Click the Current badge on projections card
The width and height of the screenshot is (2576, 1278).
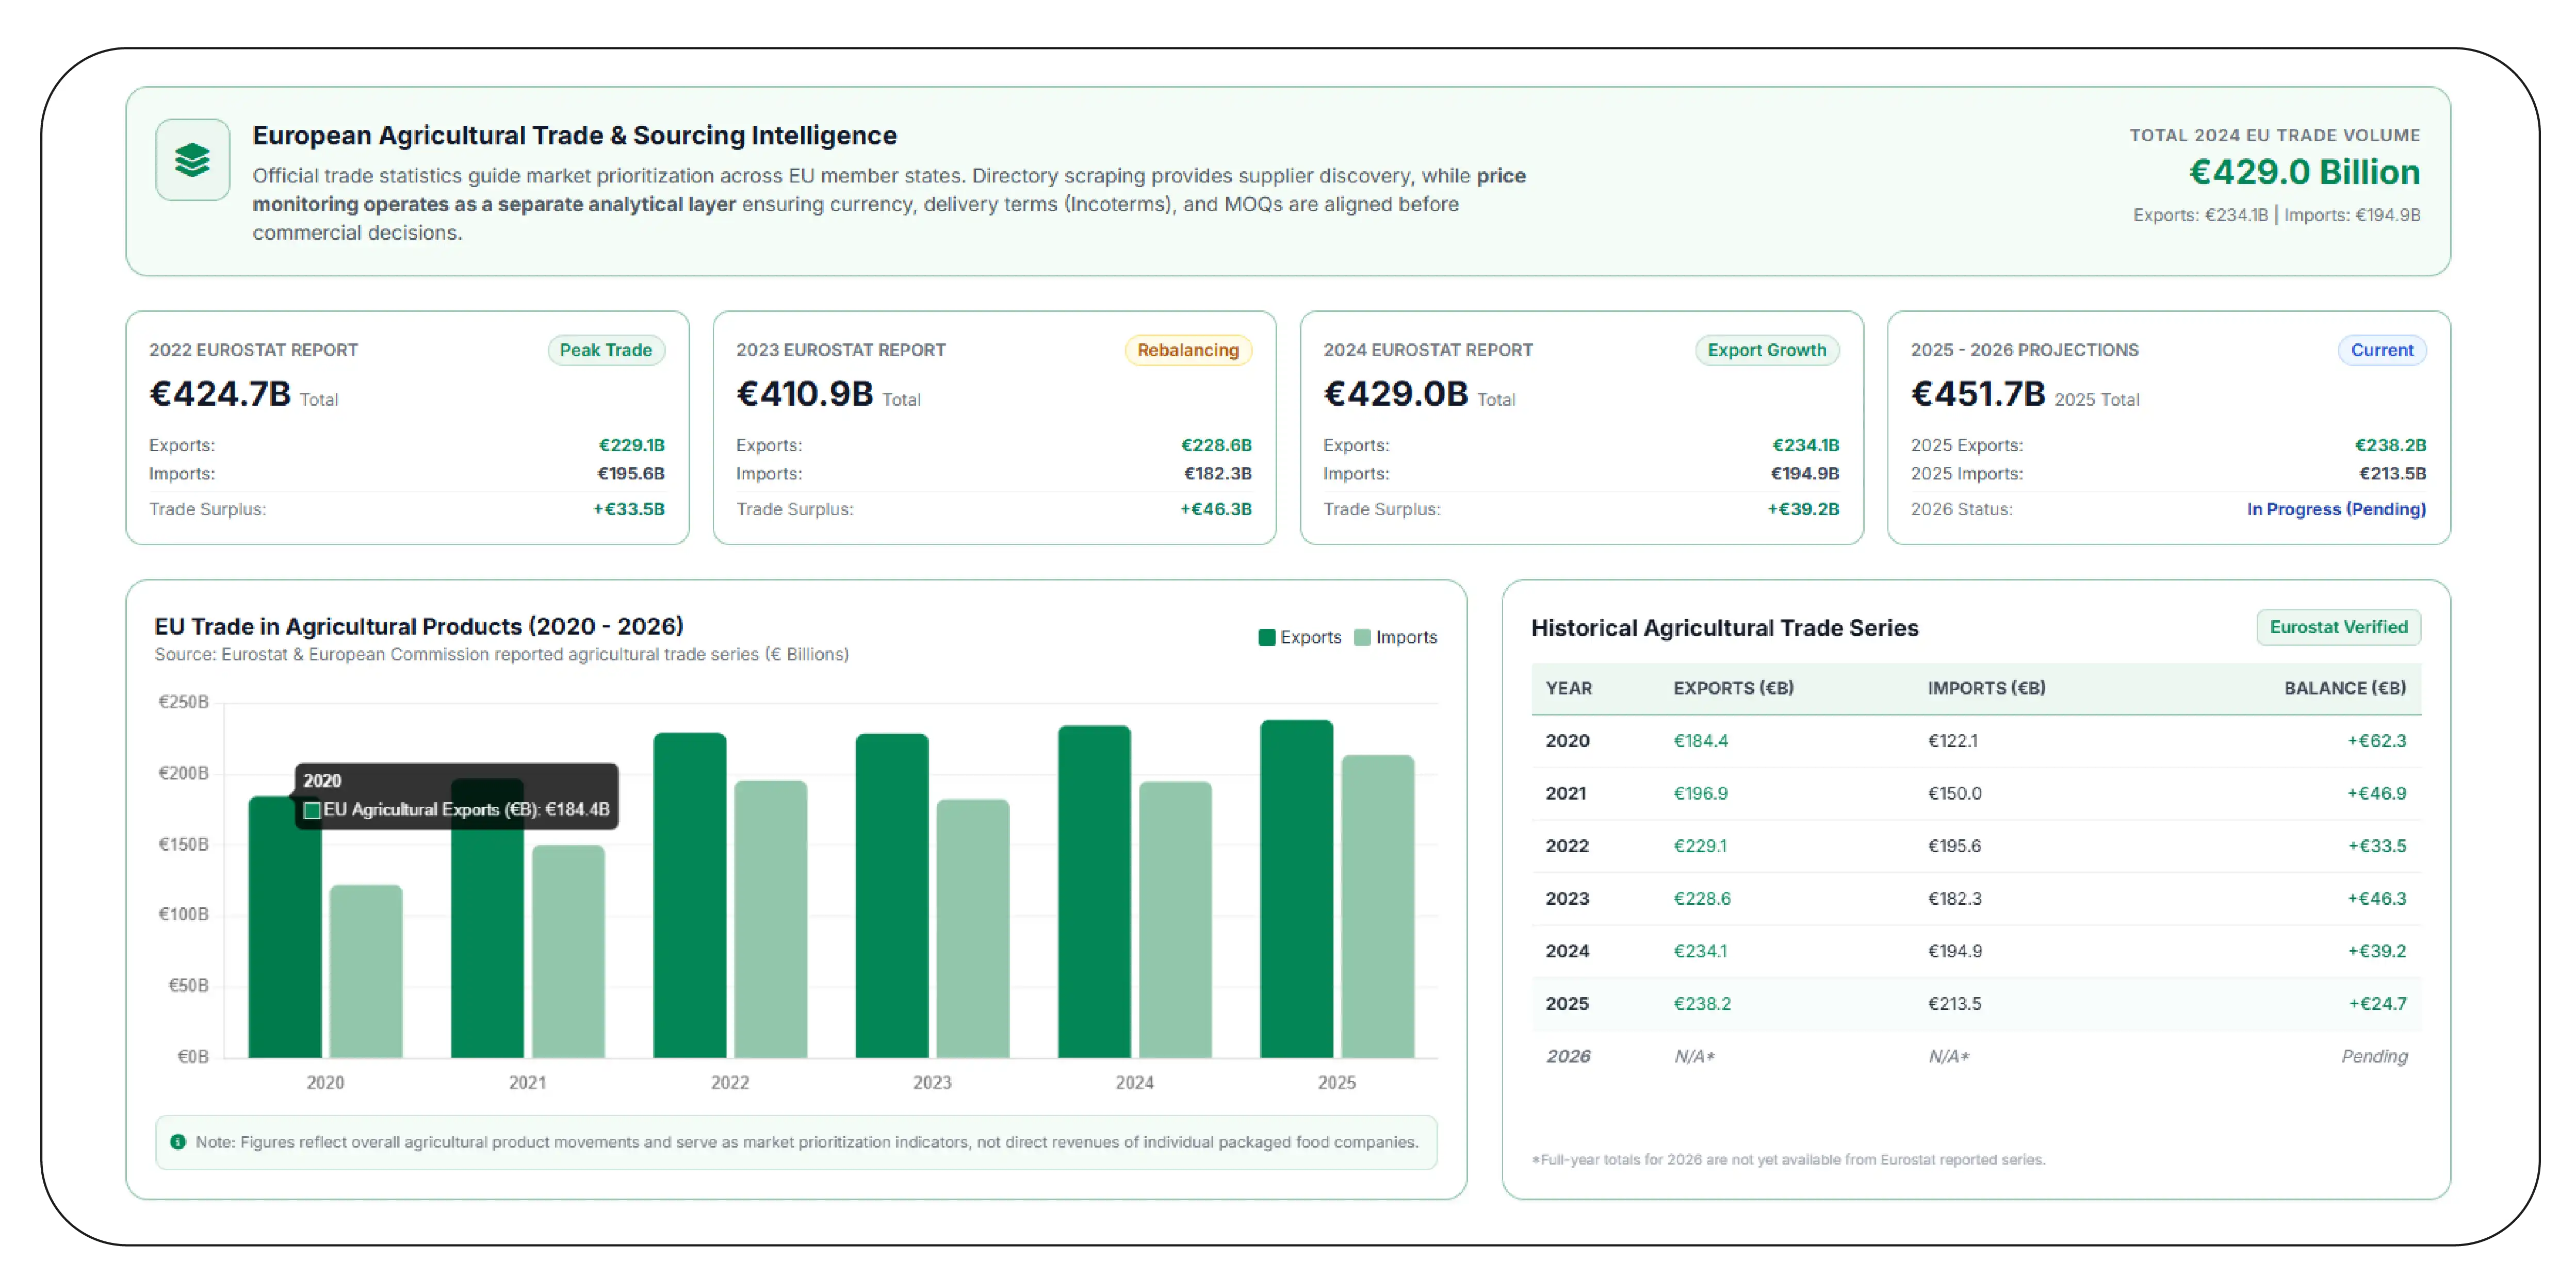(x=2382, y=350)
